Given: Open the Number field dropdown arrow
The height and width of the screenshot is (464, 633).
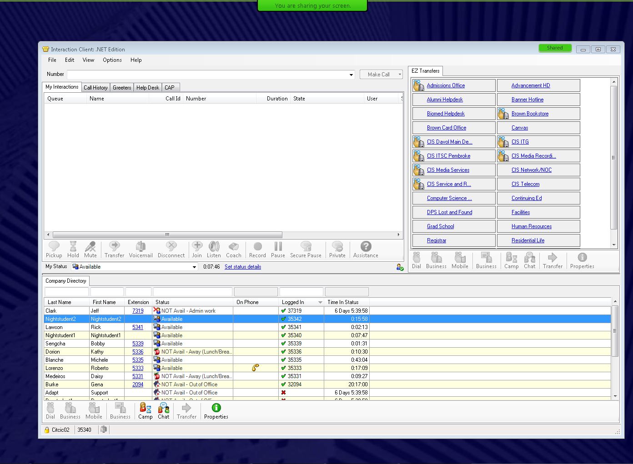Looking at the screenshot, I should tap(351, 75).
